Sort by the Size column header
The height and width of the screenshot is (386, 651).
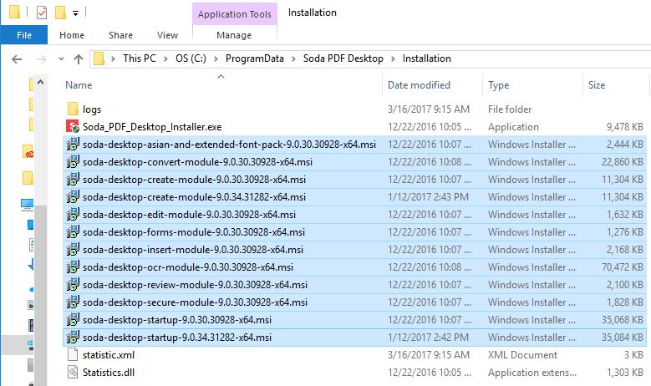pos(597,85)
